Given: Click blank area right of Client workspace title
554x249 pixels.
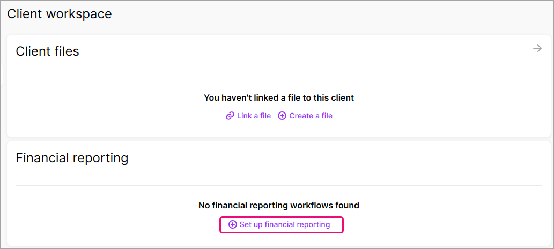Looking at the screenshot, I should point(322,14).
